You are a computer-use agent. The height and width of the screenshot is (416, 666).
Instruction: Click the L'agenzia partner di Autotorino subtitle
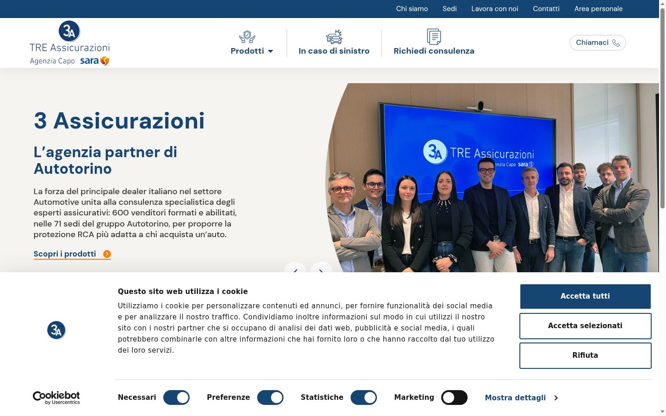pyautogui.click(x=105, y=160)
